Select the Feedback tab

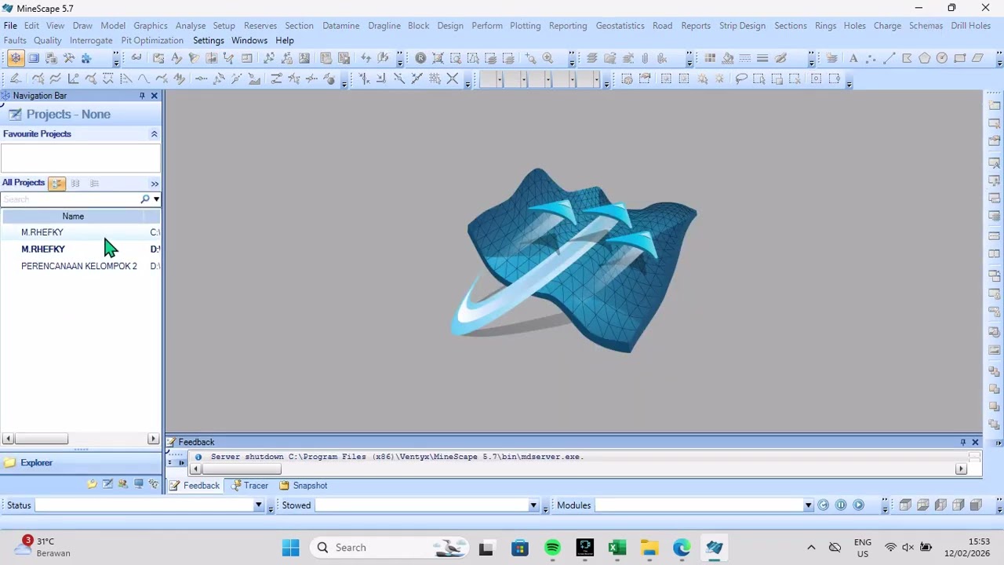(x=195, y=486)
